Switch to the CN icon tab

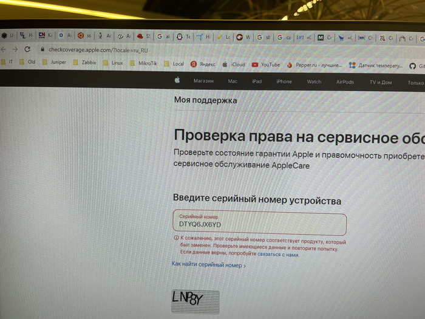coord(46,35)
